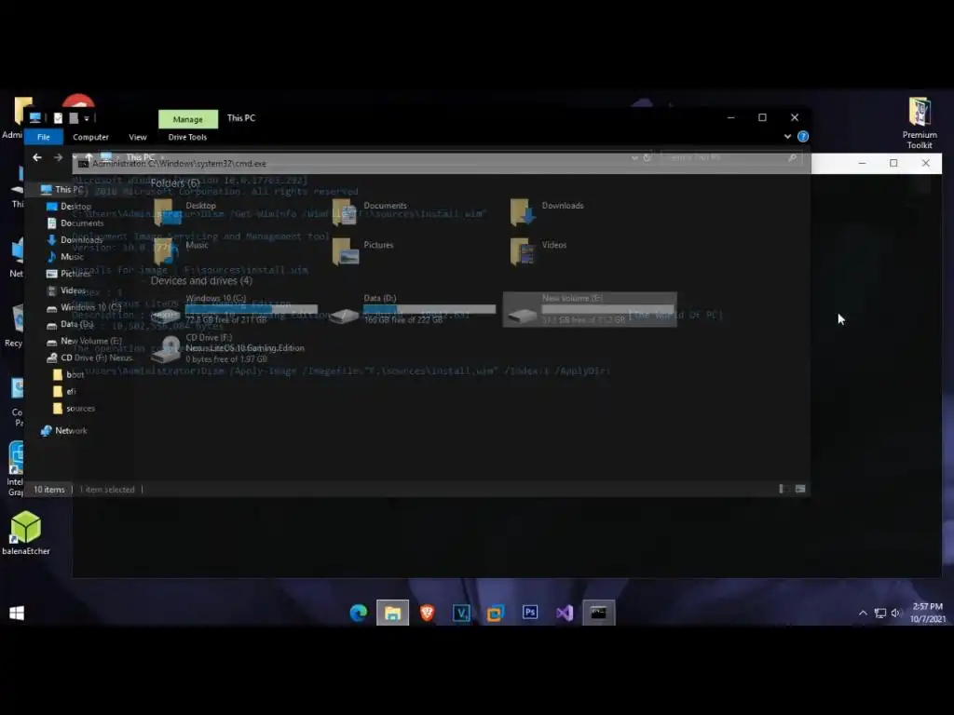Select the Windows 10 (C:) drive icon
Viewport: 954px width, 715px height.
pyautogui.click(x=166, y=315)
